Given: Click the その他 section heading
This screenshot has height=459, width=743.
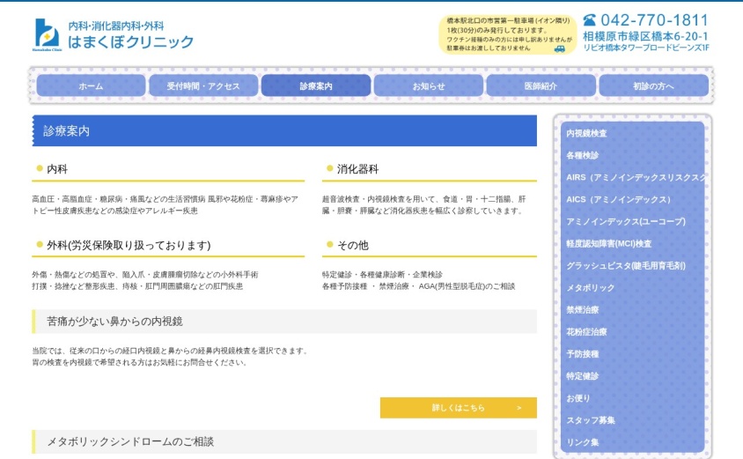Looking at the screenshot, I should click(352, 245).
